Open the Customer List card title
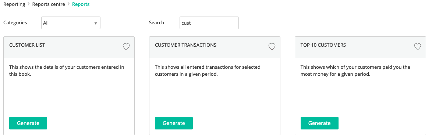This screenshot has width=432, height=139. coord(27,45)
